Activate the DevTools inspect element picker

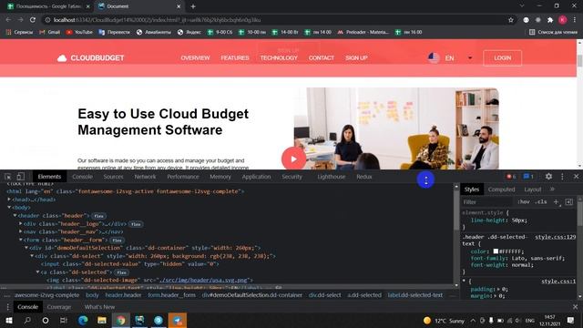point(8,177)
